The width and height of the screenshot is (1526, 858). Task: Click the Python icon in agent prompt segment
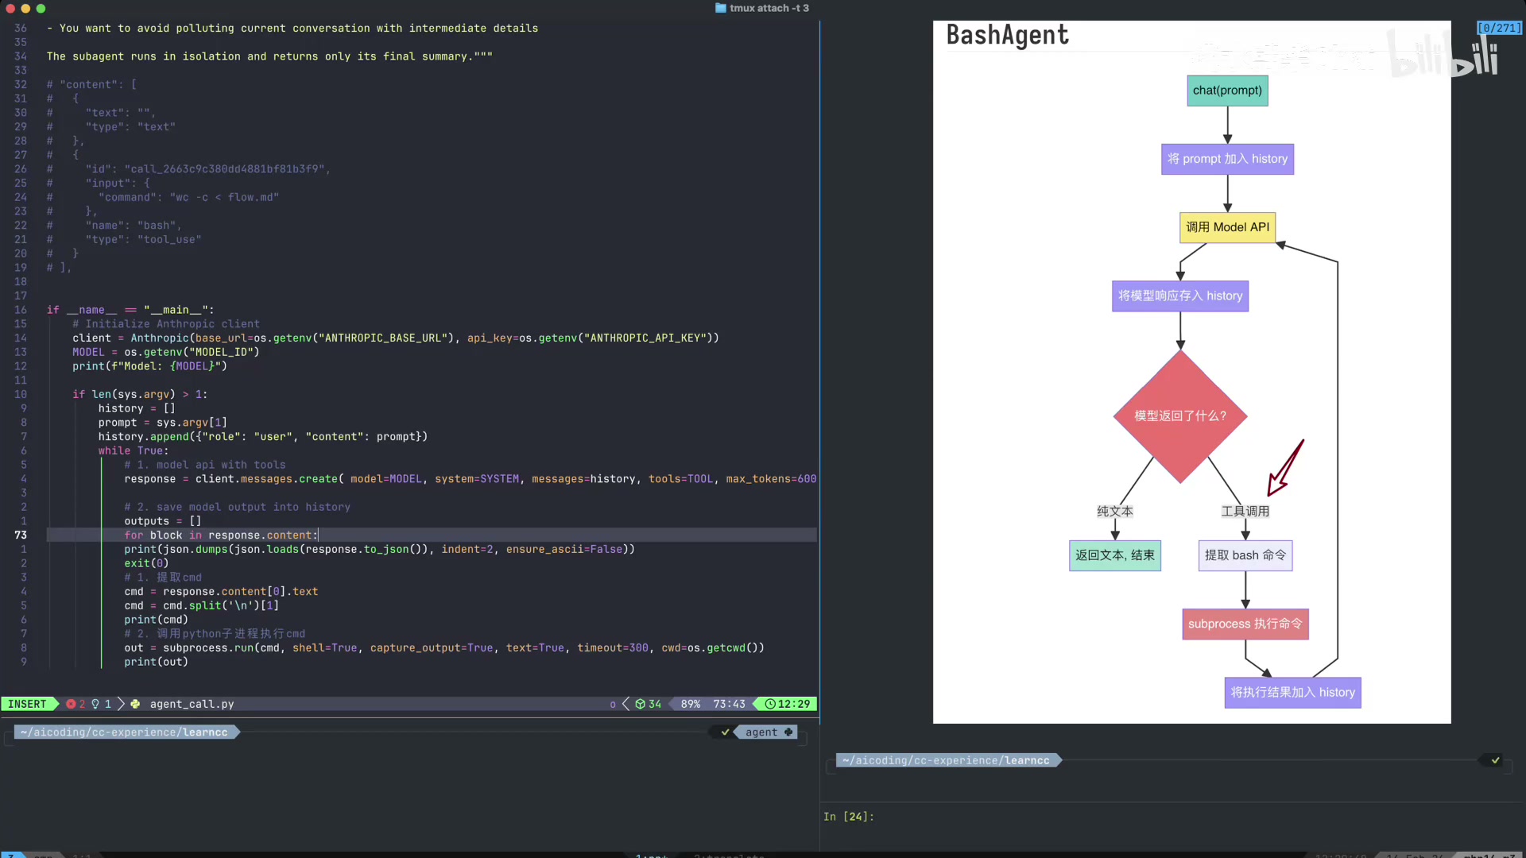(788, 732)
